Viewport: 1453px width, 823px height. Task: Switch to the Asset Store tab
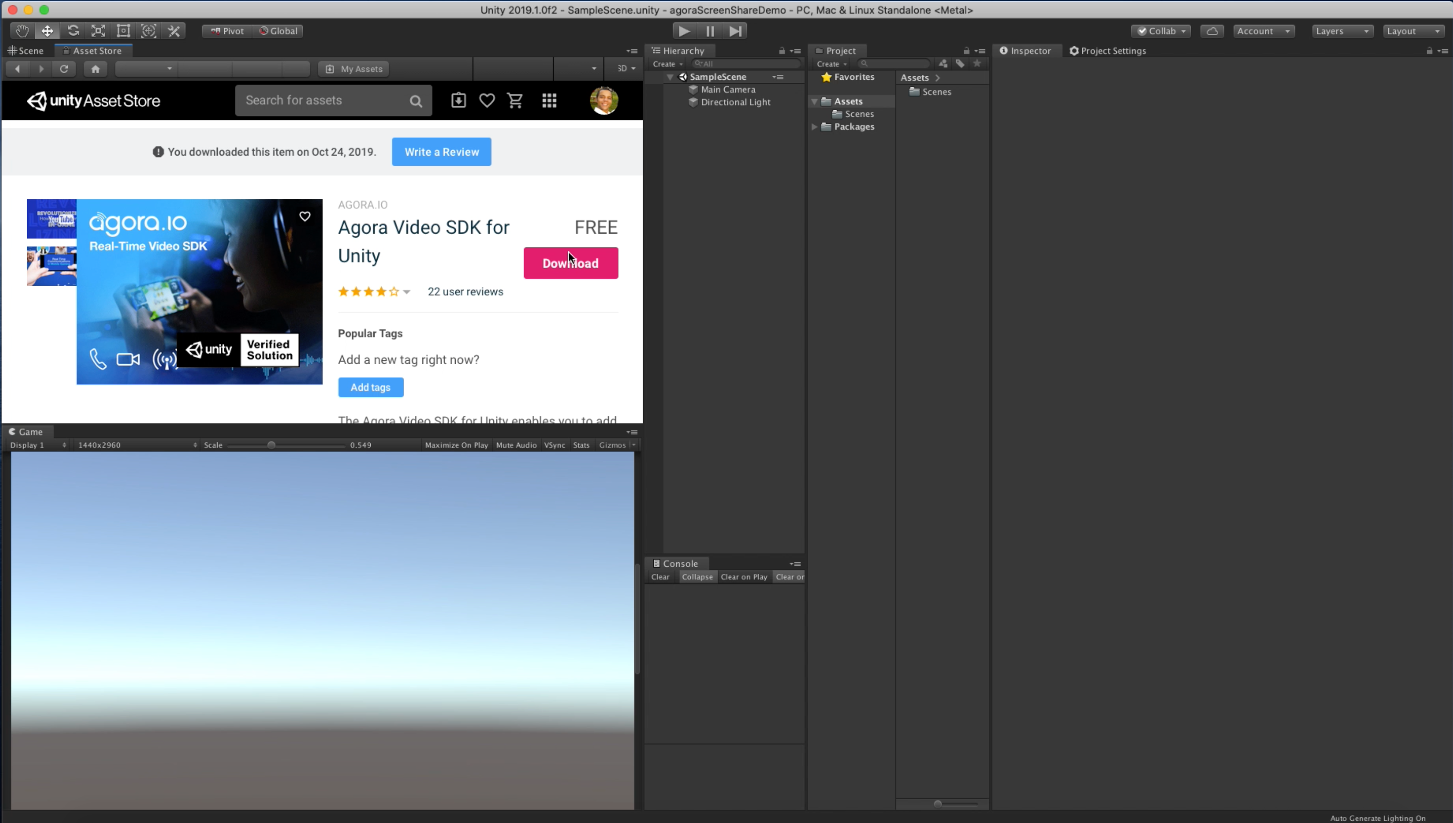tap(93, 51)
